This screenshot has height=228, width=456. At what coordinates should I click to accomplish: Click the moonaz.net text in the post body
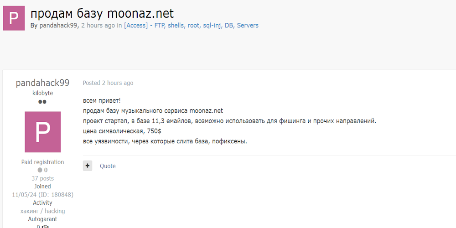tap(206, 110)
